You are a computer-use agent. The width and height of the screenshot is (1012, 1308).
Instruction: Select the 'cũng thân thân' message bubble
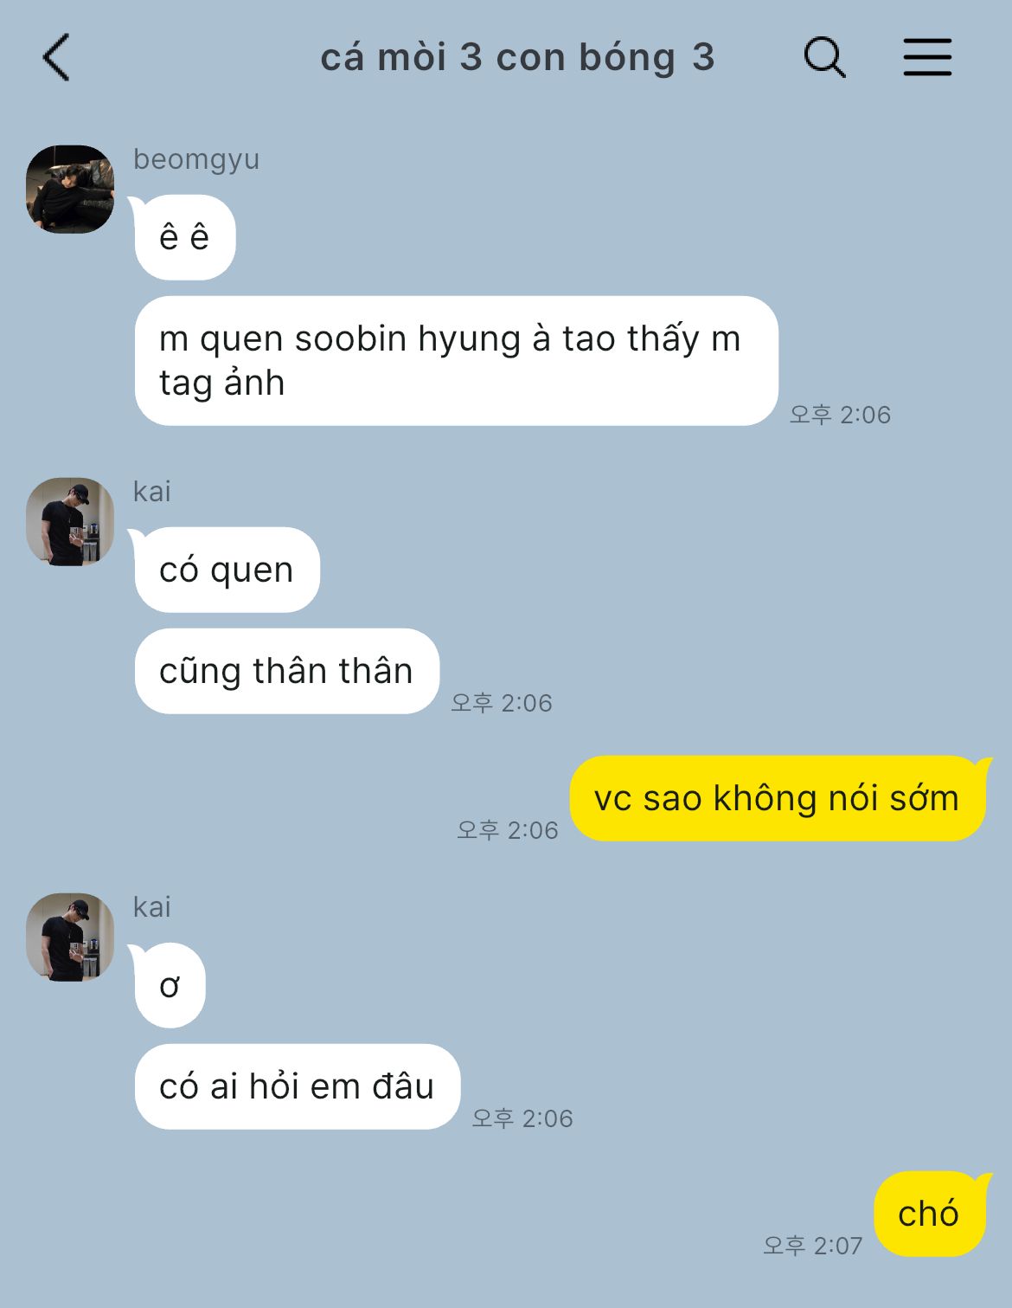pyautogui.click(x=286, y=671)
